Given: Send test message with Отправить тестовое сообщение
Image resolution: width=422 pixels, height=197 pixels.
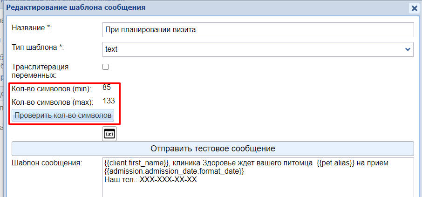Looking at the screenshot, I should pyautogui.click(x=212, y=149).
